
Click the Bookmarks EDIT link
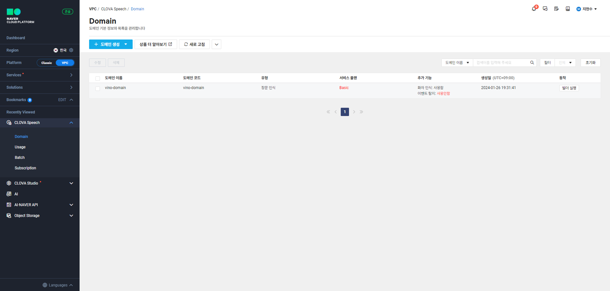pos(62,100)
